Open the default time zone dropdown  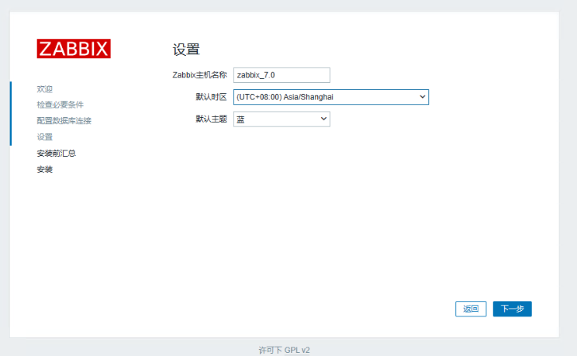coord(331,97)
